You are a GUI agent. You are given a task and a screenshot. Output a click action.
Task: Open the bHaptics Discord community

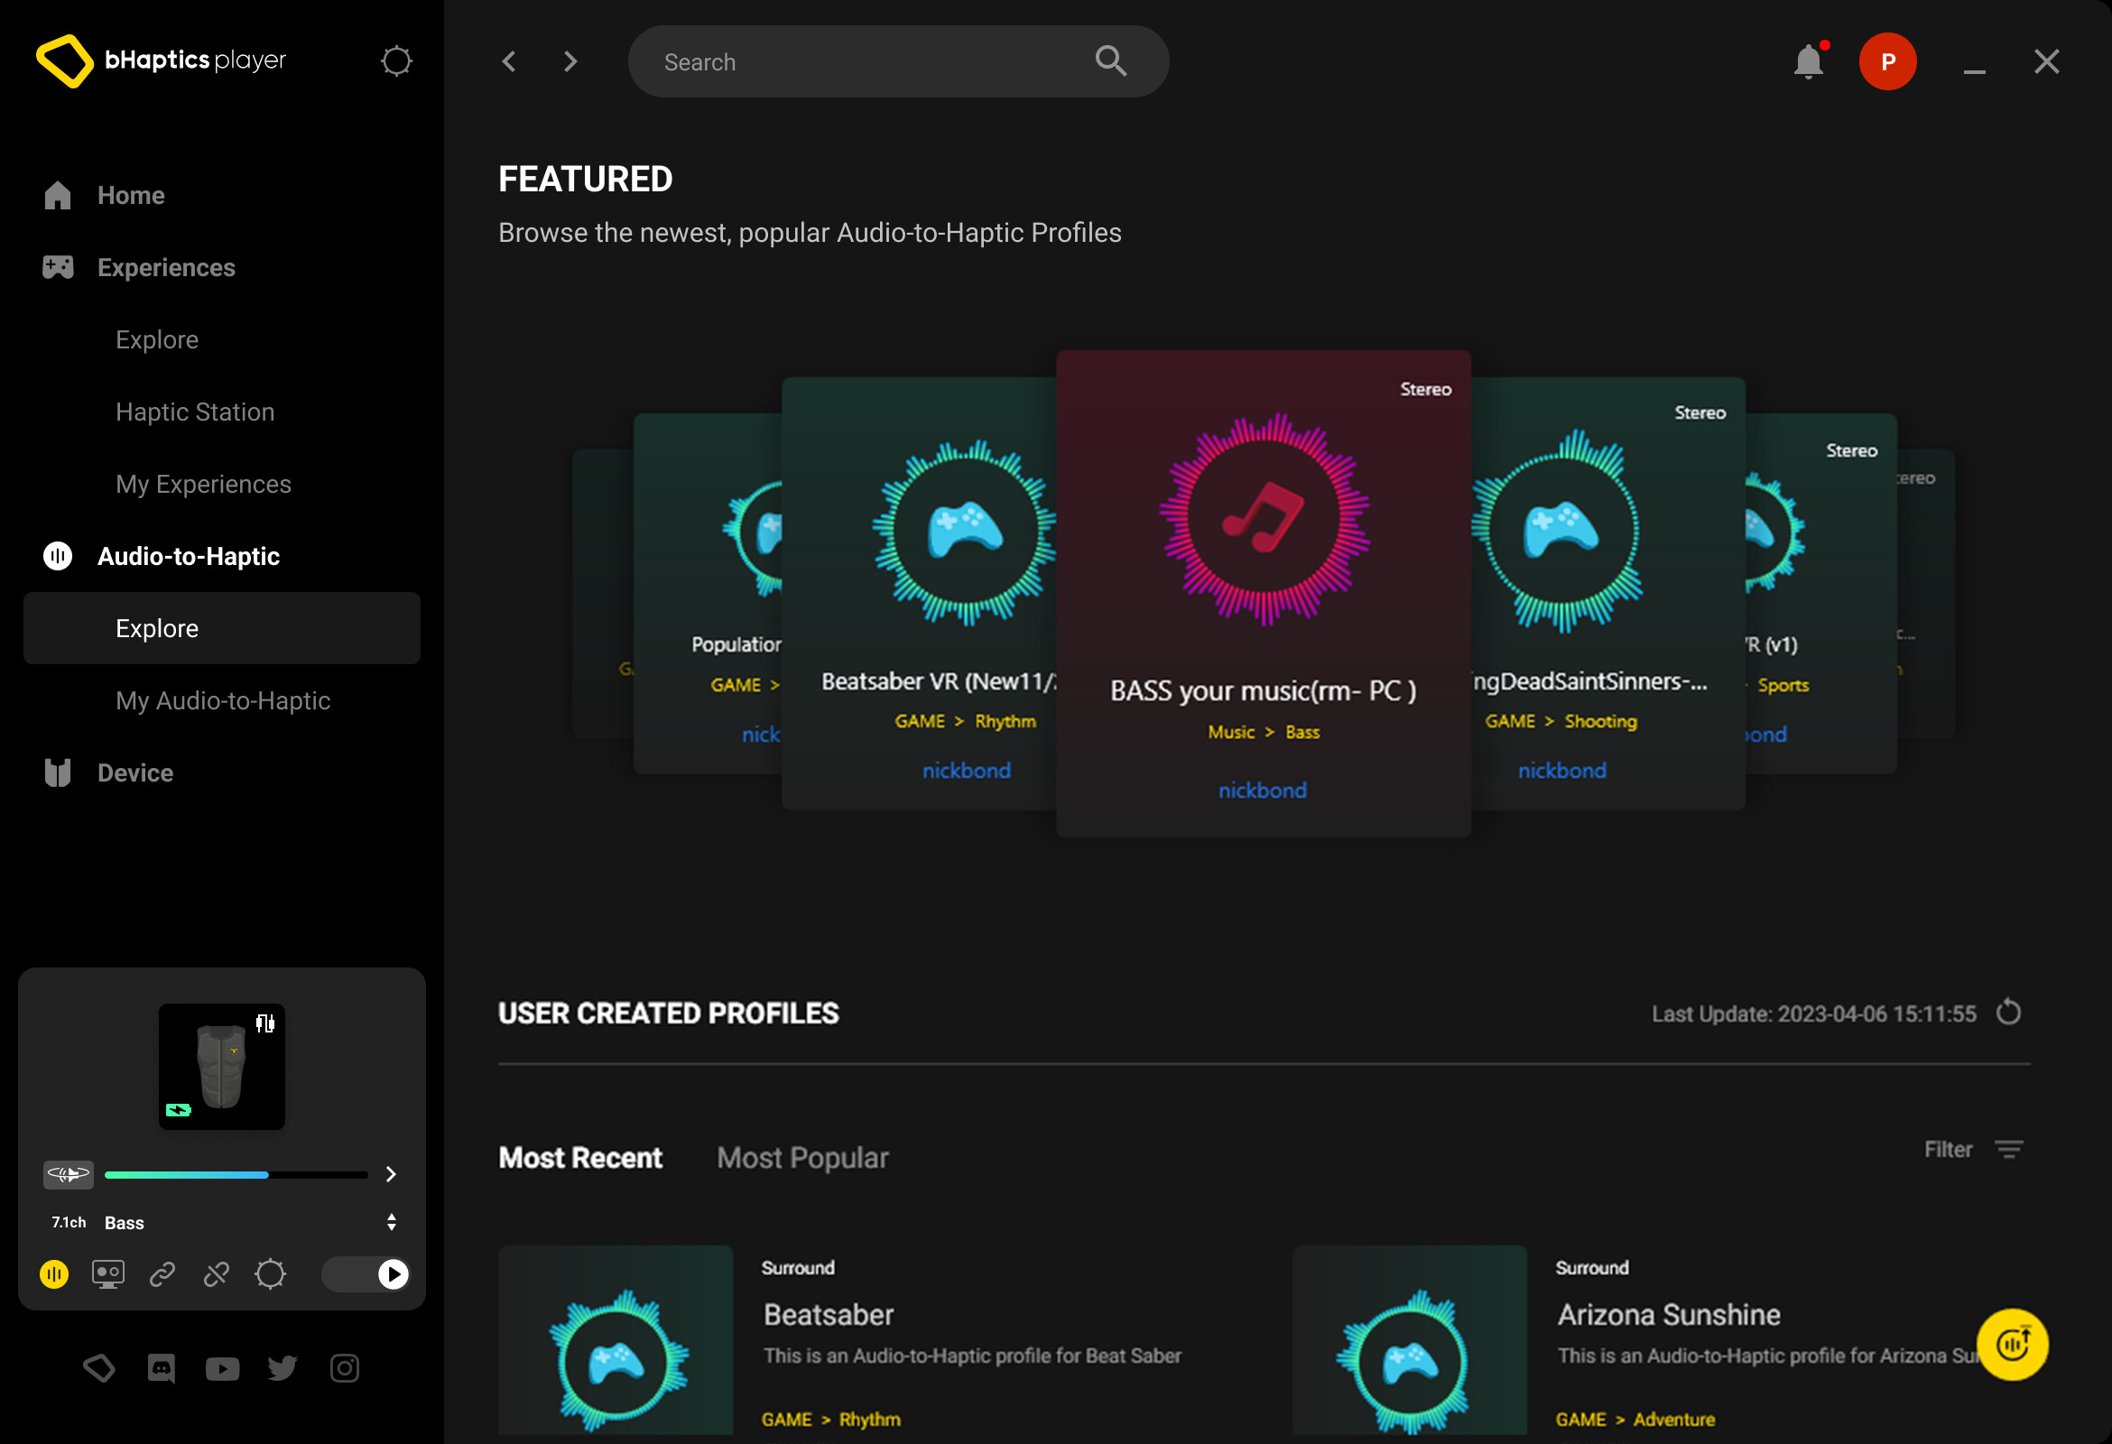[x=161, y=1367]
